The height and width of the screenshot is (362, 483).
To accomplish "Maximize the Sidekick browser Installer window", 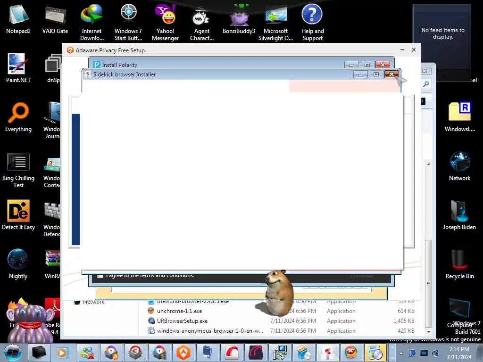I will click(376, 74).
